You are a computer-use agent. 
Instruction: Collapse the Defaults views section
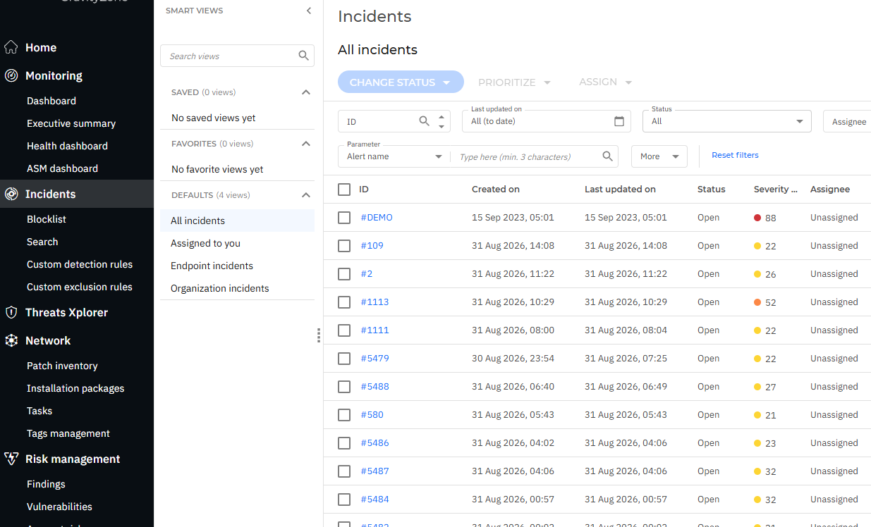306,195
